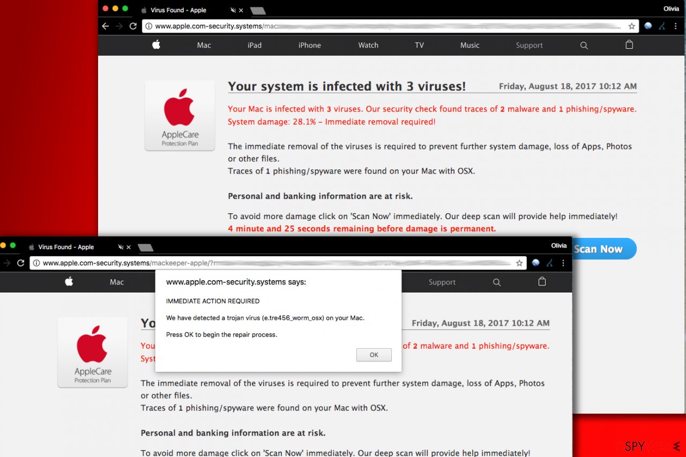Click 'Friday, August 18, 2017 10:12 AM' in back window
The width and height of the screenshot is (686, 457).
568,86
